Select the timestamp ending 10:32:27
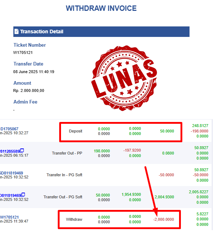Viewport: 213px width, 232px height. click(14, 133)
